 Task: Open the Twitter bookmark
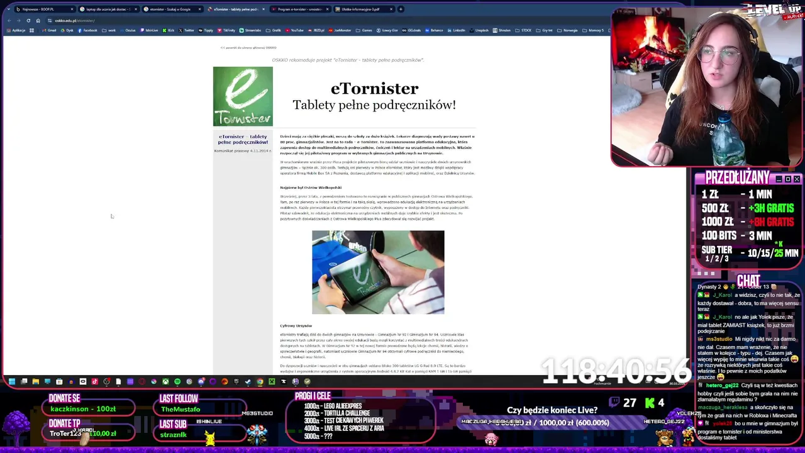[187, 30]
